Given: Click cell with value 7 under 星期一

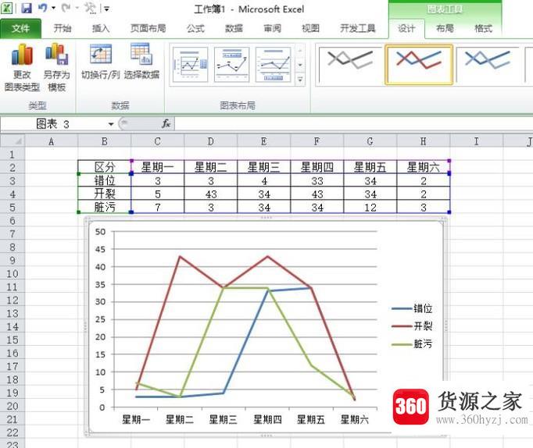Looking at the screenshot, I should coord(158,207).
